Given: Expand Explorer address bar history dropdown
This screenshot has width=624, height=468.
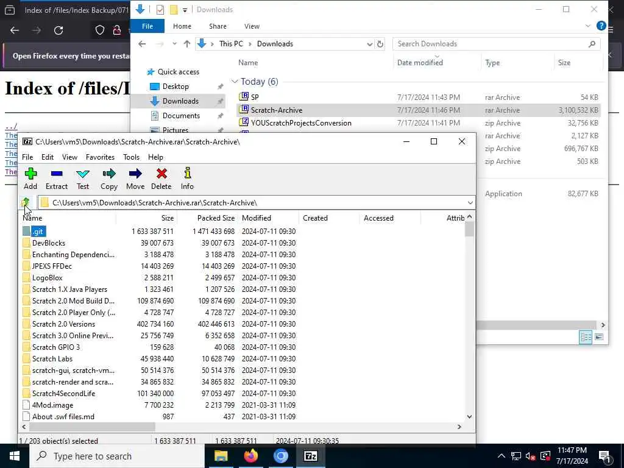Looking at the screenshot, I should [369, 44].
